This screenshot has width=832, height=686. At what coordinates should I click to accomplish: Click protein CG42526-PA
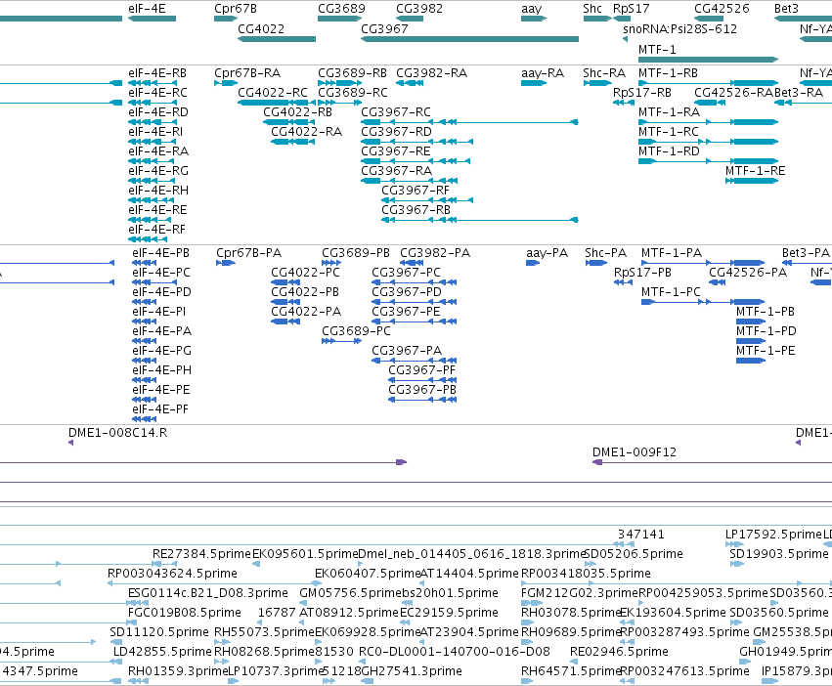[x=748, y=273]
